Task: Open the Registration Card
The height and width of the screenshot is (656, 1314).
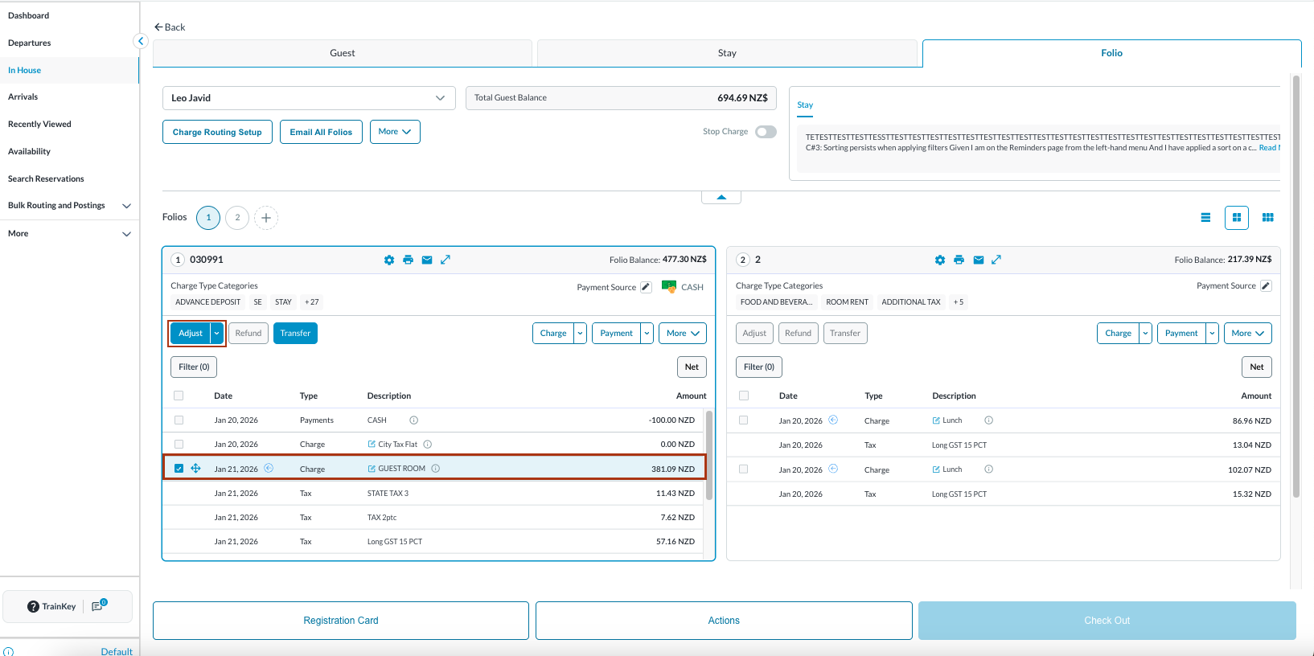Action: [x=341, y=621]
